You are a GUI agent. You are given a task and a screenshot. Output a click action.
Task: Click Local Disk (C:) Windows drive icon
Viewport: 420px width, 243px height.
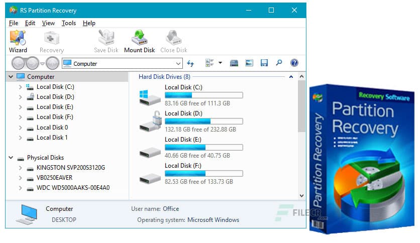tap(150, 97)
